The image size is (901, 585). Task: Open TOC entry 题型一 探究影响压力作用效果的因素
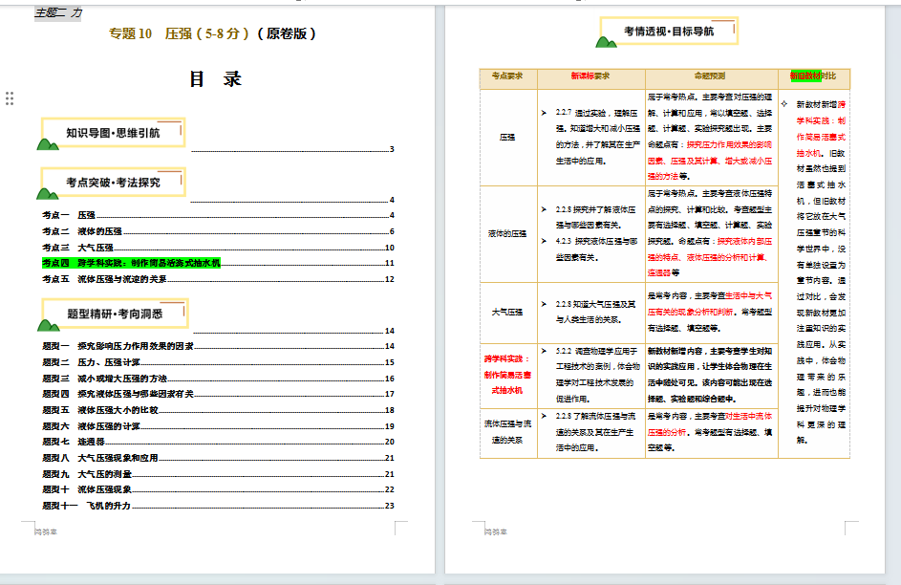click(x=218, y=346)
